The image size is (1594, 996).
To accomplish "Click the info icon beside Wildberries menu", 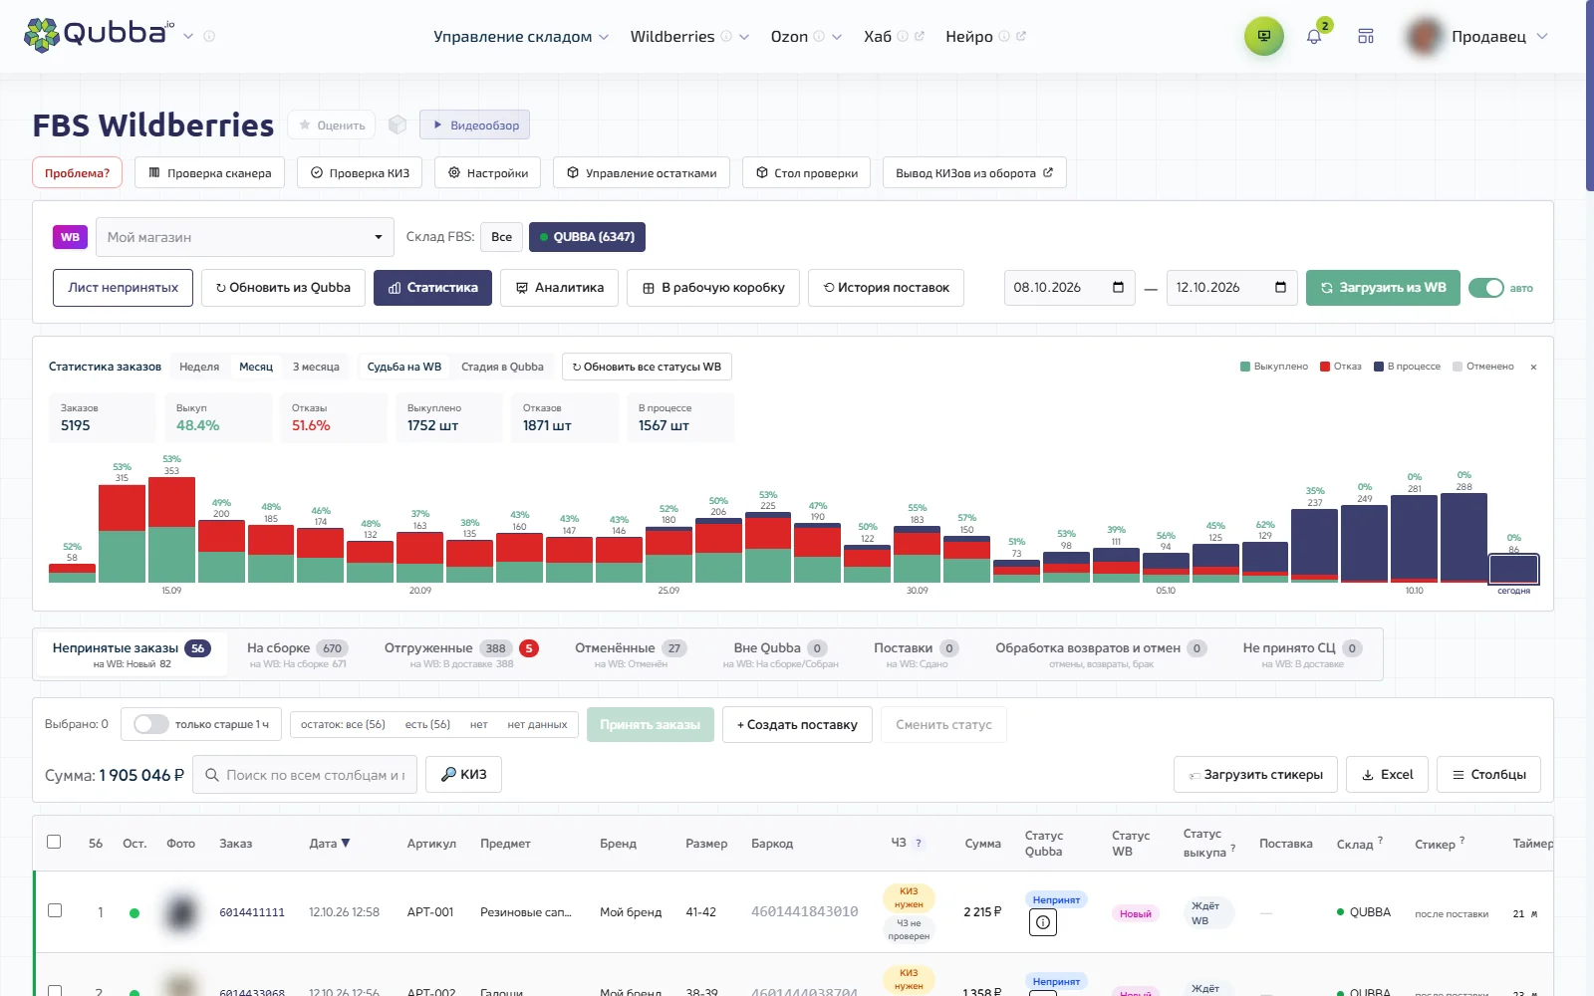I will [x=726, y=36].
